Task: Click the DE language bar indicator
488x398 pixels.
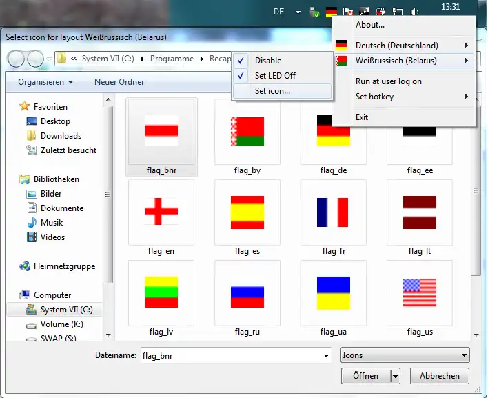Action: click(279, 12)
